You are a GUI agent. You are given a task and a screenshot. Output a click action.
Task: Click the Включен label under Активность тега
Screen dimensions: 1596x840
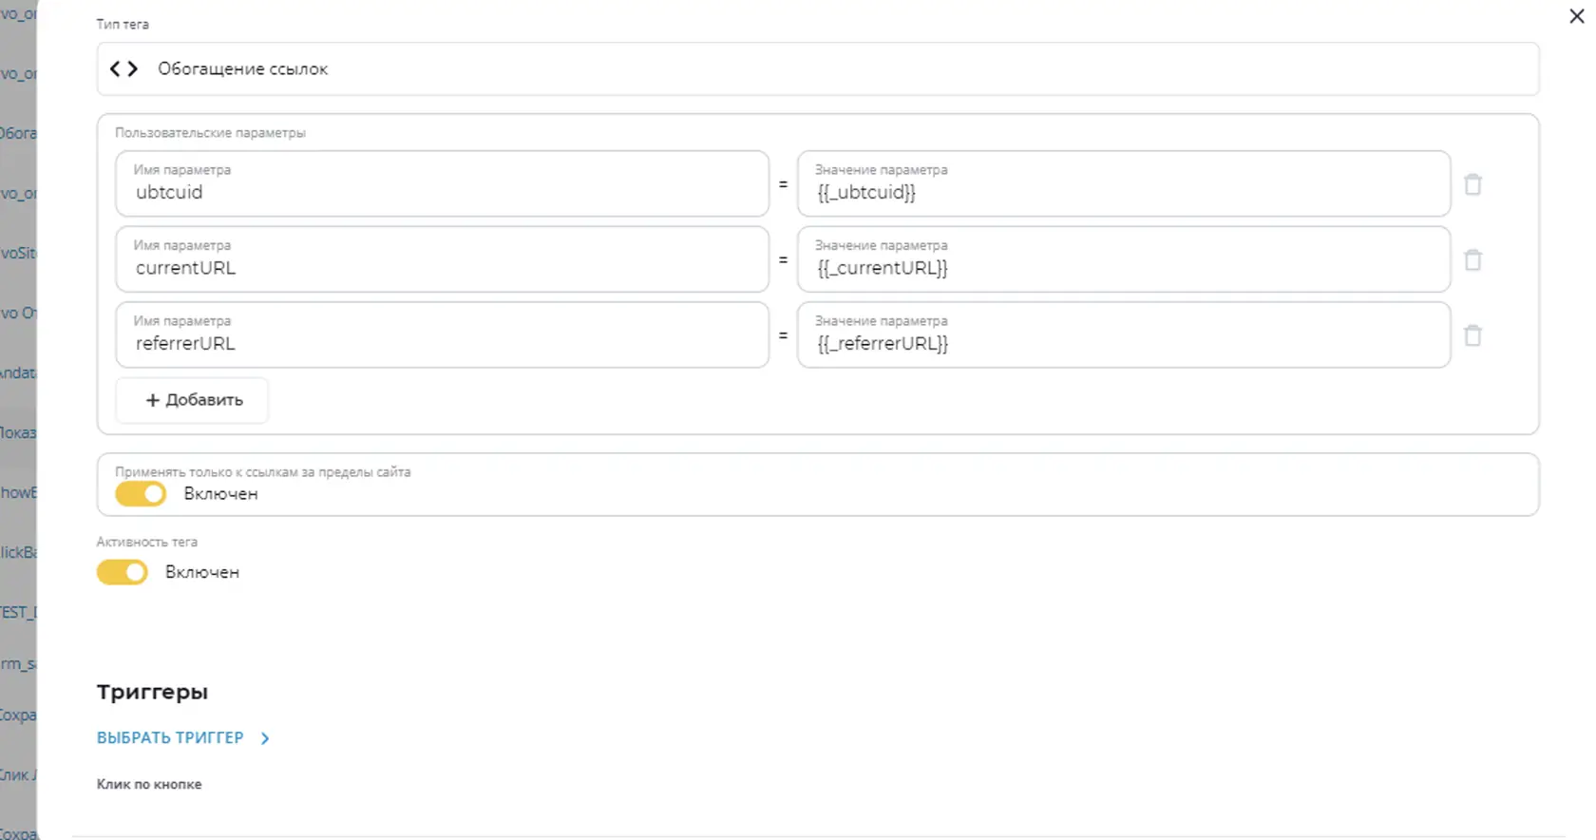coord(202,572)
